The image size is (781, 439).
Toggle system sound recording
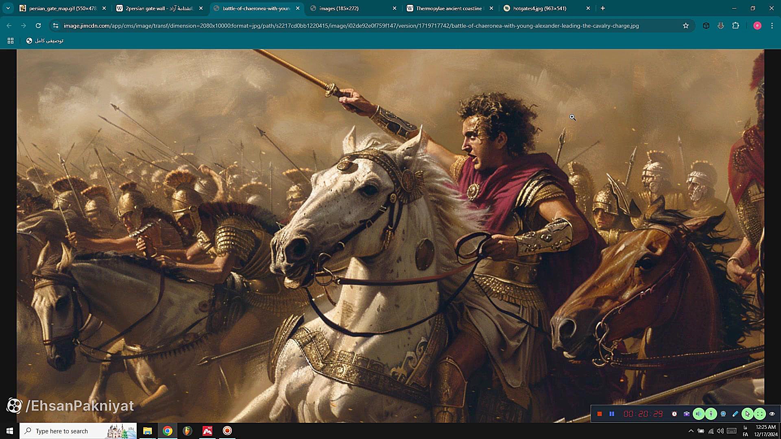[x=698, y=414]
